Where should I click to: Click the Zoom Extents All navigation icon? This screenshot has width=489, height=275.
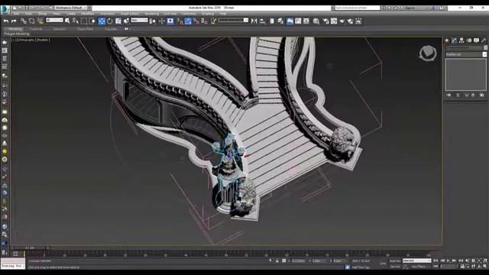pyautogui.click(x=485, y=260)
